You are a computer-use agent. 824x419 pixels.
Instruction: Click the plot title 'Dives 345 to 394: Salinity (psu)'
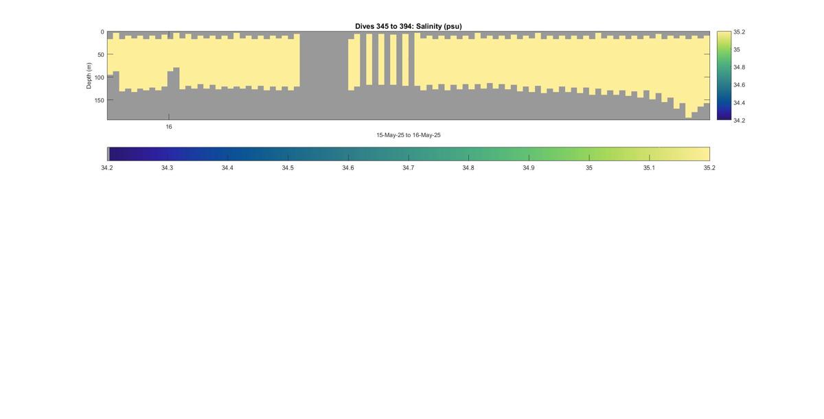click(409, 26)
